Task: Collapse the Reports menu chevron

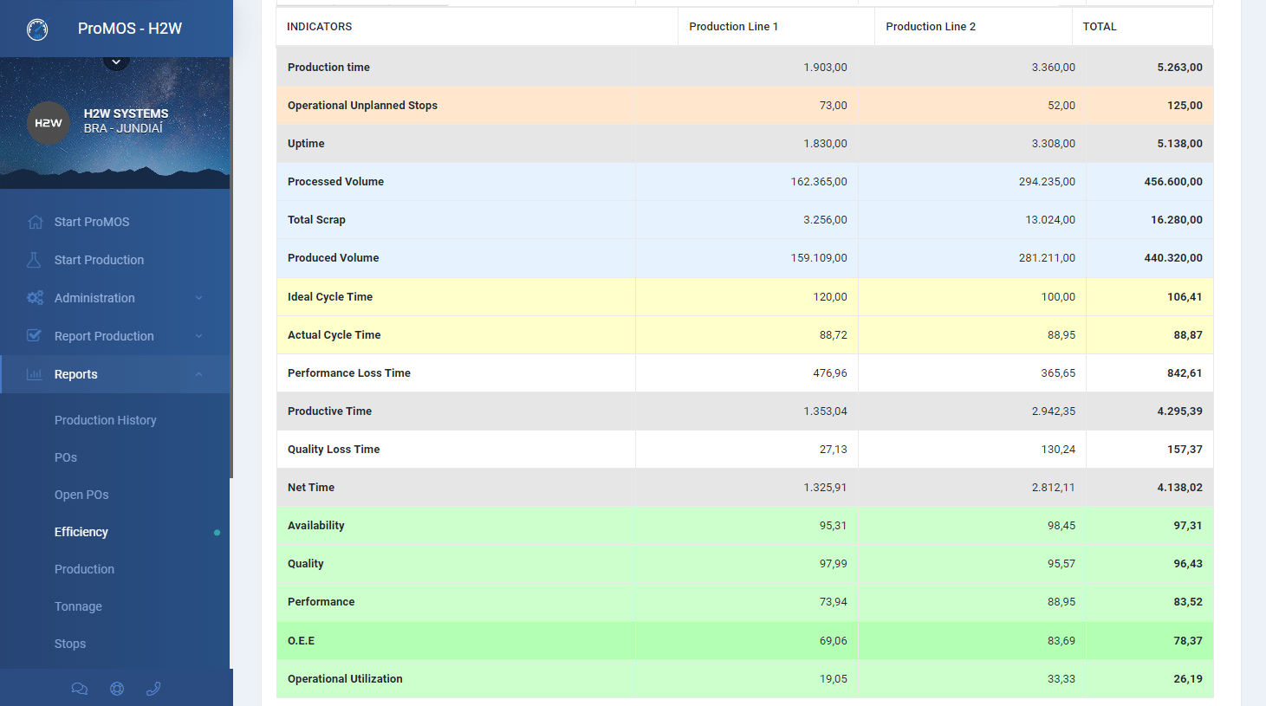Action: [x=198, y=374]
